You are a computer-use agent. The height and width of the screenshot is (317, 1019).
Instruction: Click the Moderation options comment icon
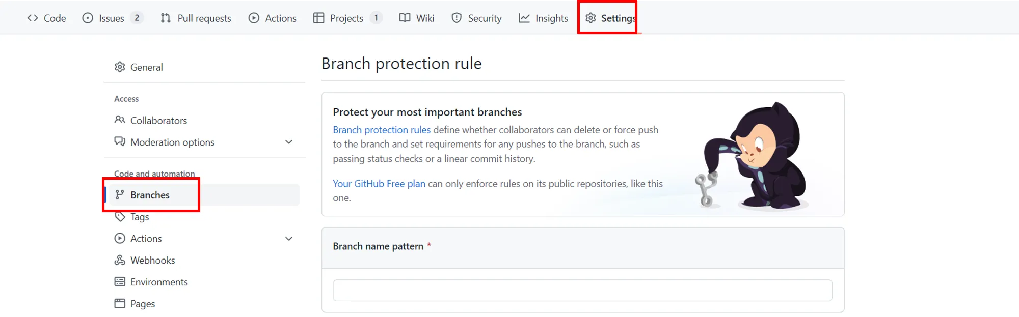click(120, 141)
